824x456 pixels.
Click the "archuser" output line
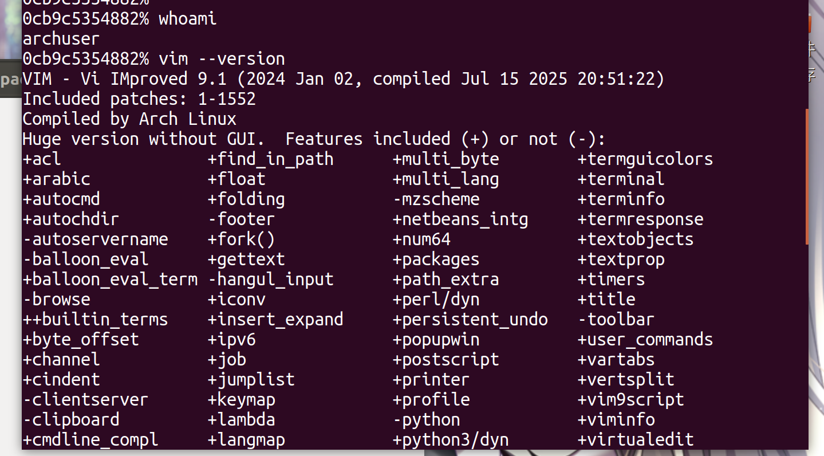(61, 39)
